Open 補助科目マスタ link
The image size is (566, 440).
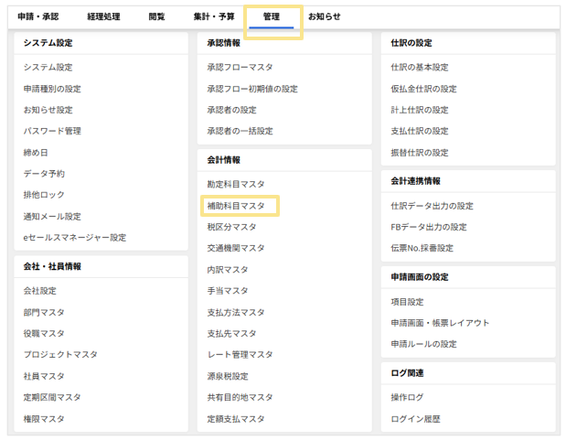pyautogui.click(x=236, y=206)
